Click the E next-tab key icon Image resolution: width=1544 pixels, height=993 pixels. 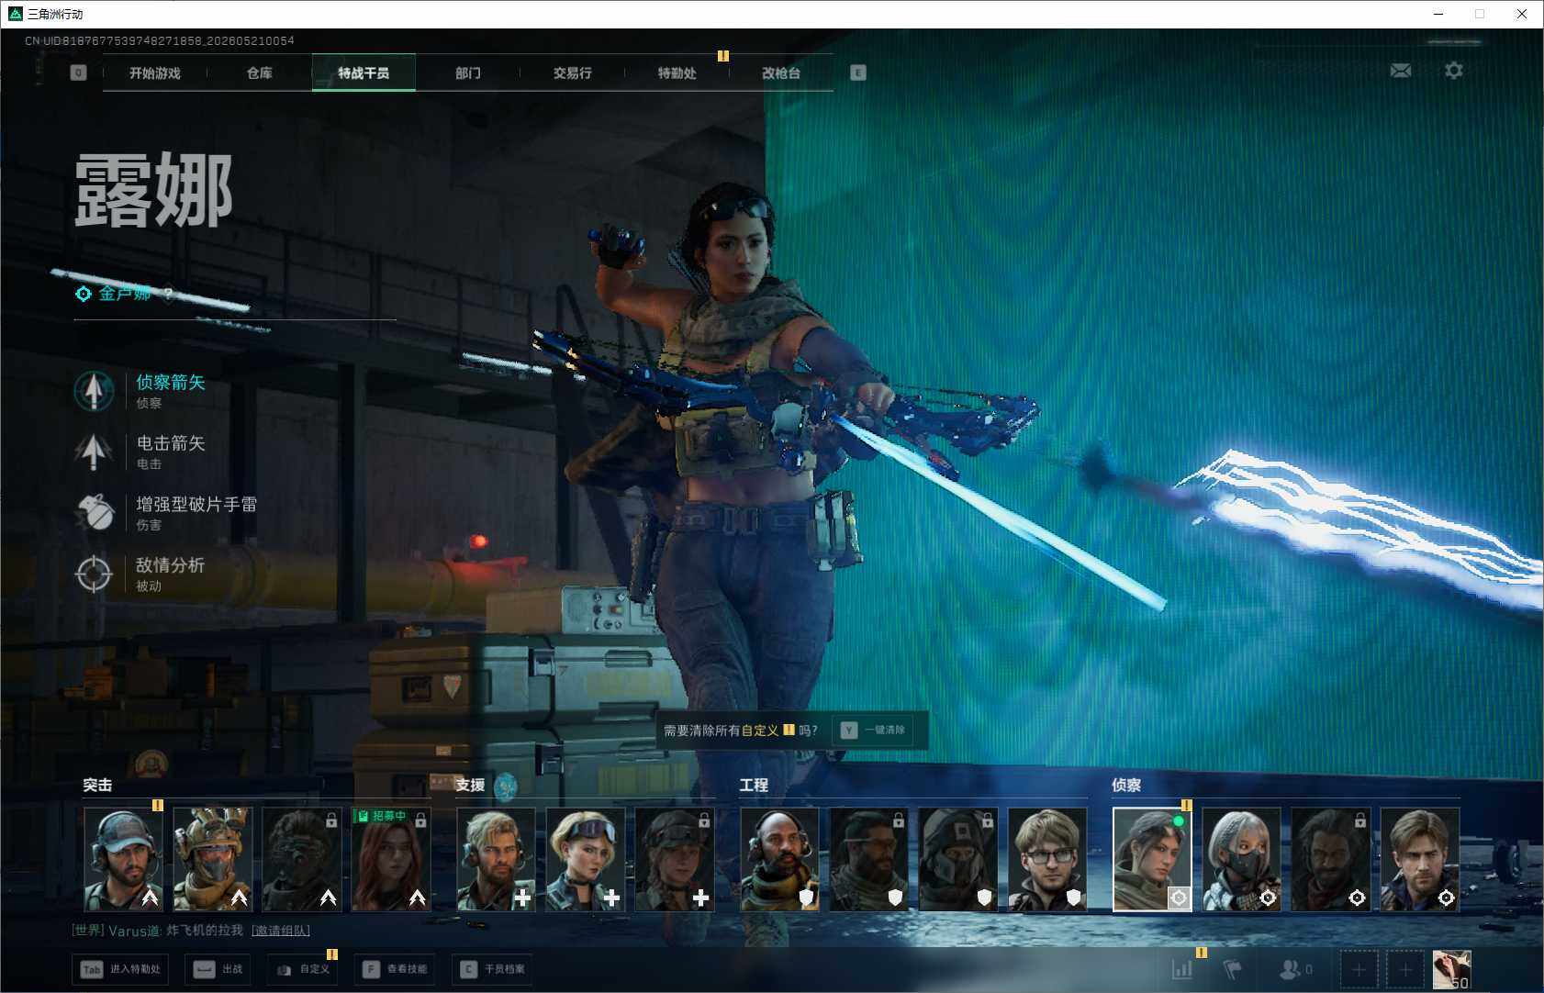pyautogui.click(x=858, y=73)
